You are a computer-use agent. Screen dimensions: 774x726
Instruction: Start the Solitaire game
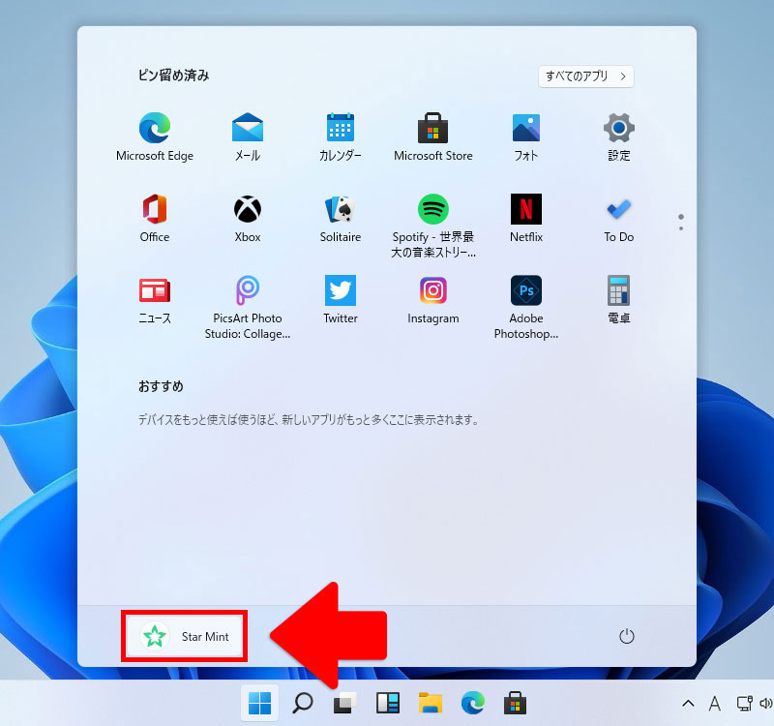click(x=341, y=219)
